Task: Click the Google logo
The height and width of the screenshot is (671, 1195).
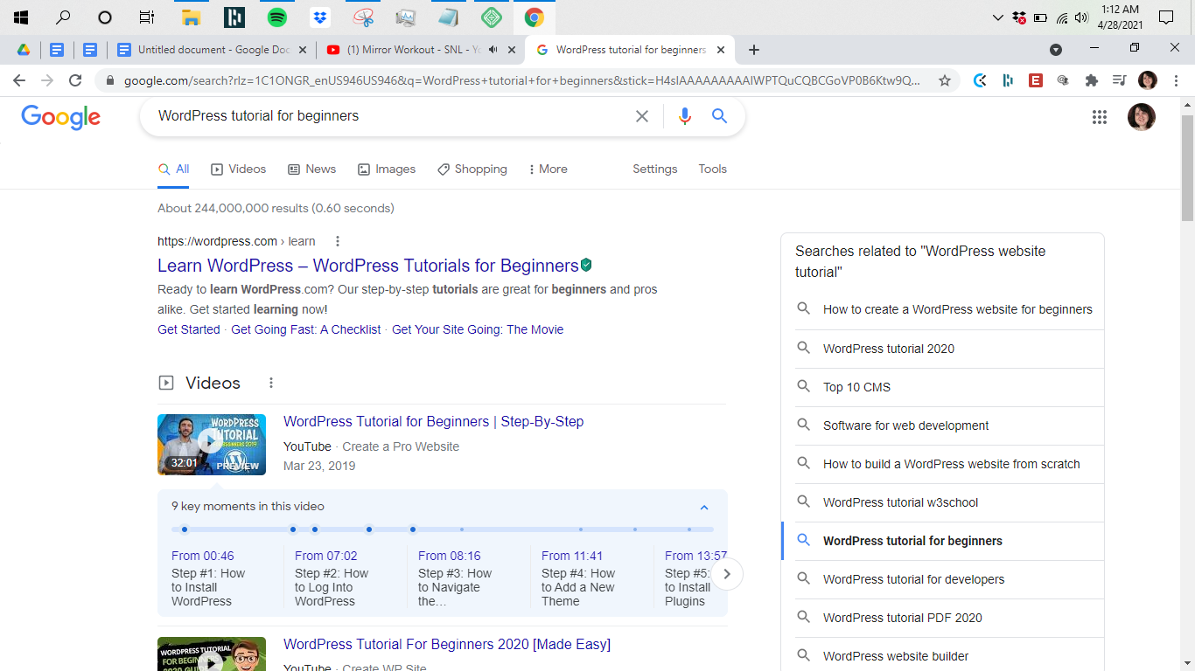Action: tap(61, 117)
